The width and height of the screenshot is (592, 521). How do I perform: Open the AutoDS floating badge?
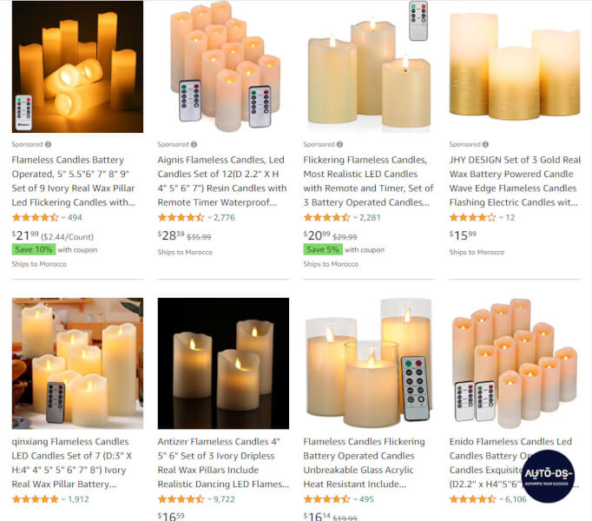549,476
